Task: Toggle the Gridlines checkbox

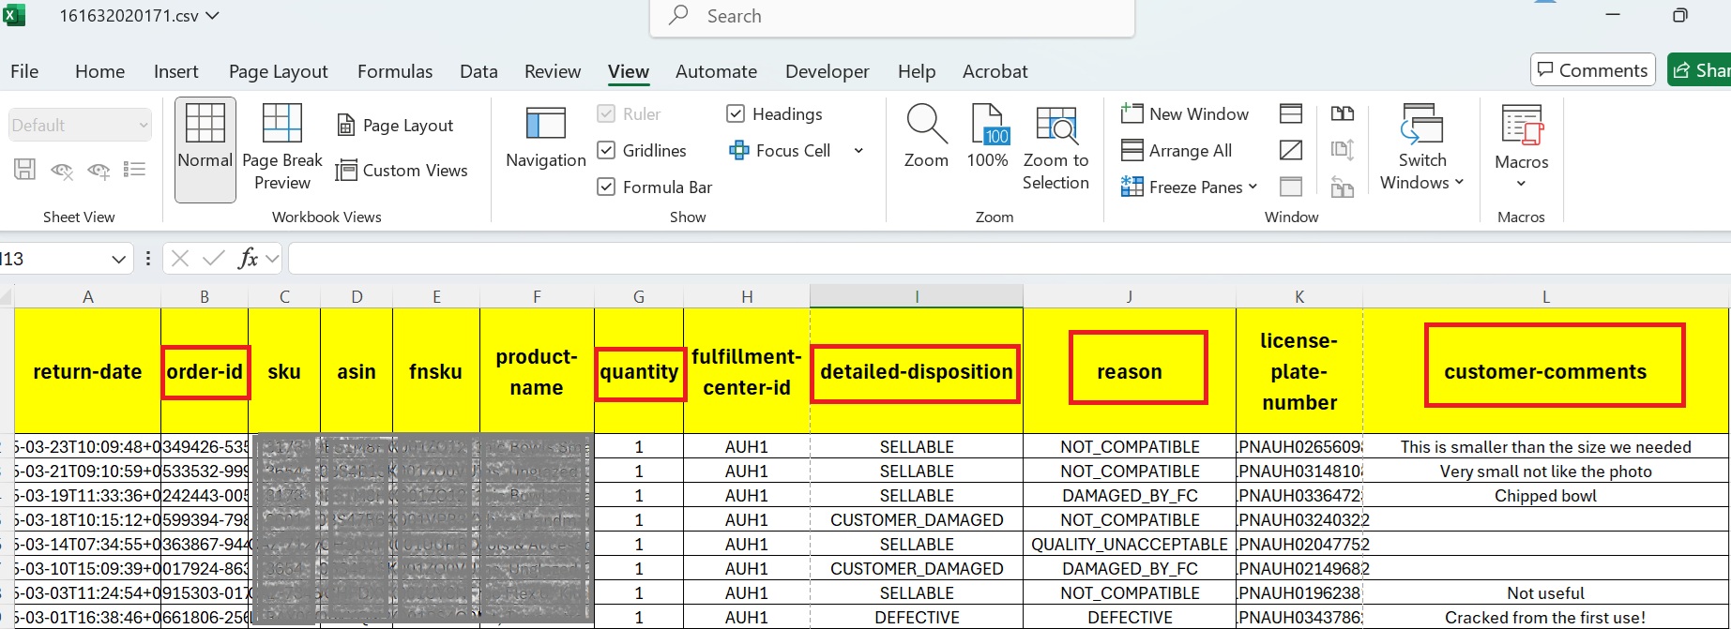Action: (x=605, y=150)
